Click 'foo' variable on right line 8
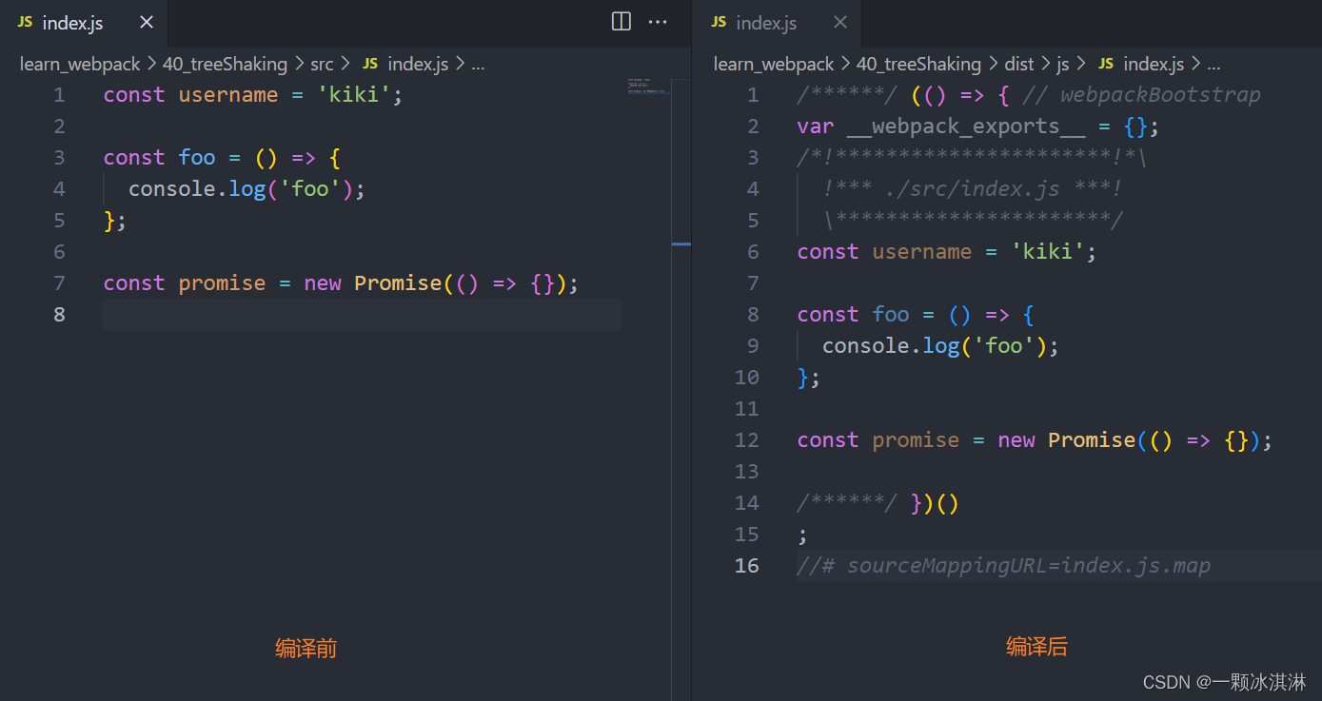 pos(891,314)
